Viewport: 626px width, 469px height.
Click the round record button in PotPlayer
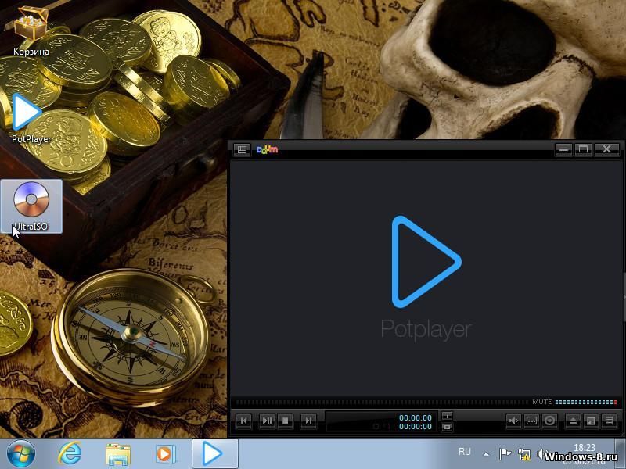tap(550, 421)
